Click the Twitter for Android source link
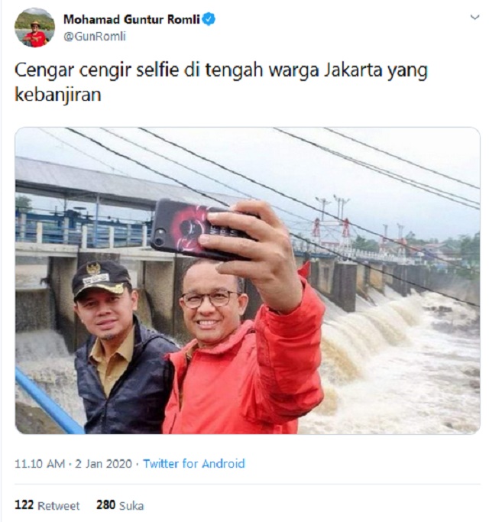 [194, 463]
